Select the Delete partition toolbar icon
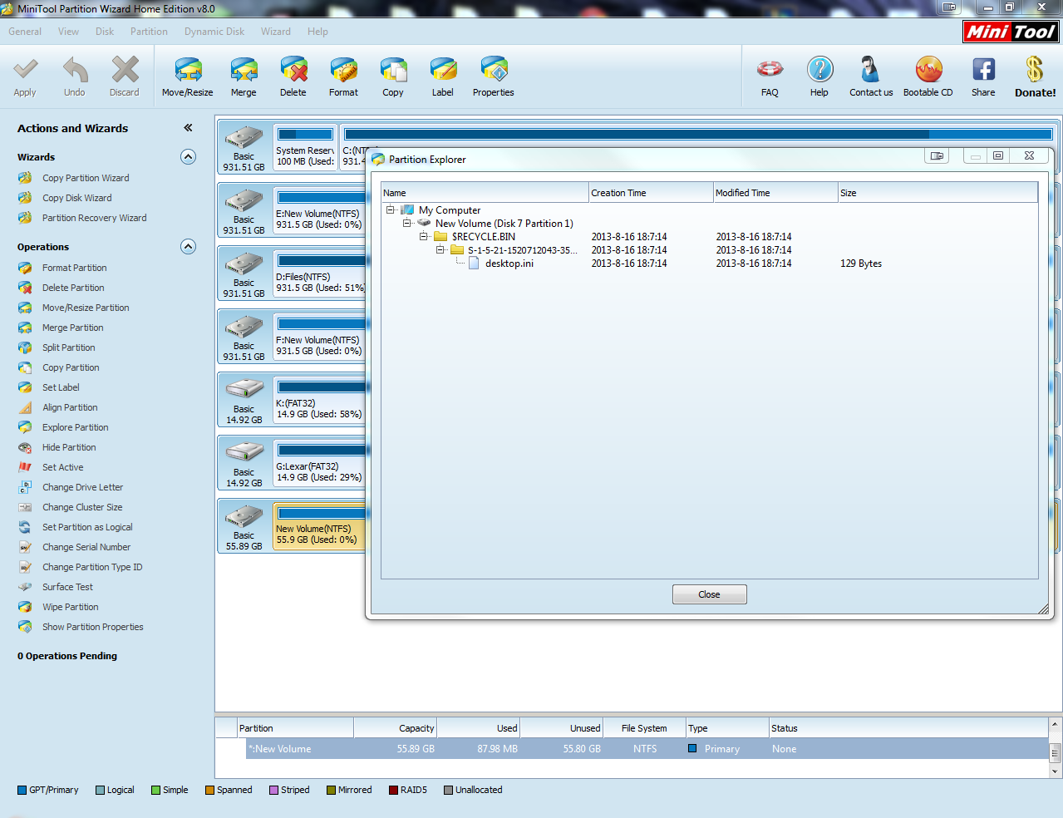The image size is (1063, 818). (x=293, y=71)
